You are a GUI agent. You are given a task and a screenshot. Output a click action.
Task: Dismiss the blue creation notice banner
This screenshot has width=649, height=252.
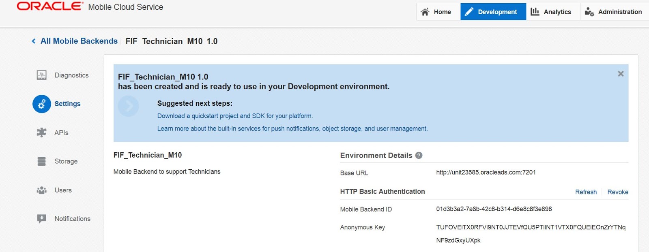click(621, 74)
